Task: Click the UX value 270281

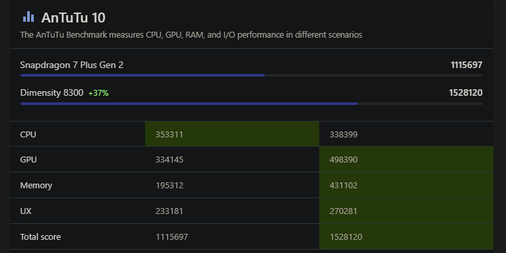Action: click(x=343, y=211)
